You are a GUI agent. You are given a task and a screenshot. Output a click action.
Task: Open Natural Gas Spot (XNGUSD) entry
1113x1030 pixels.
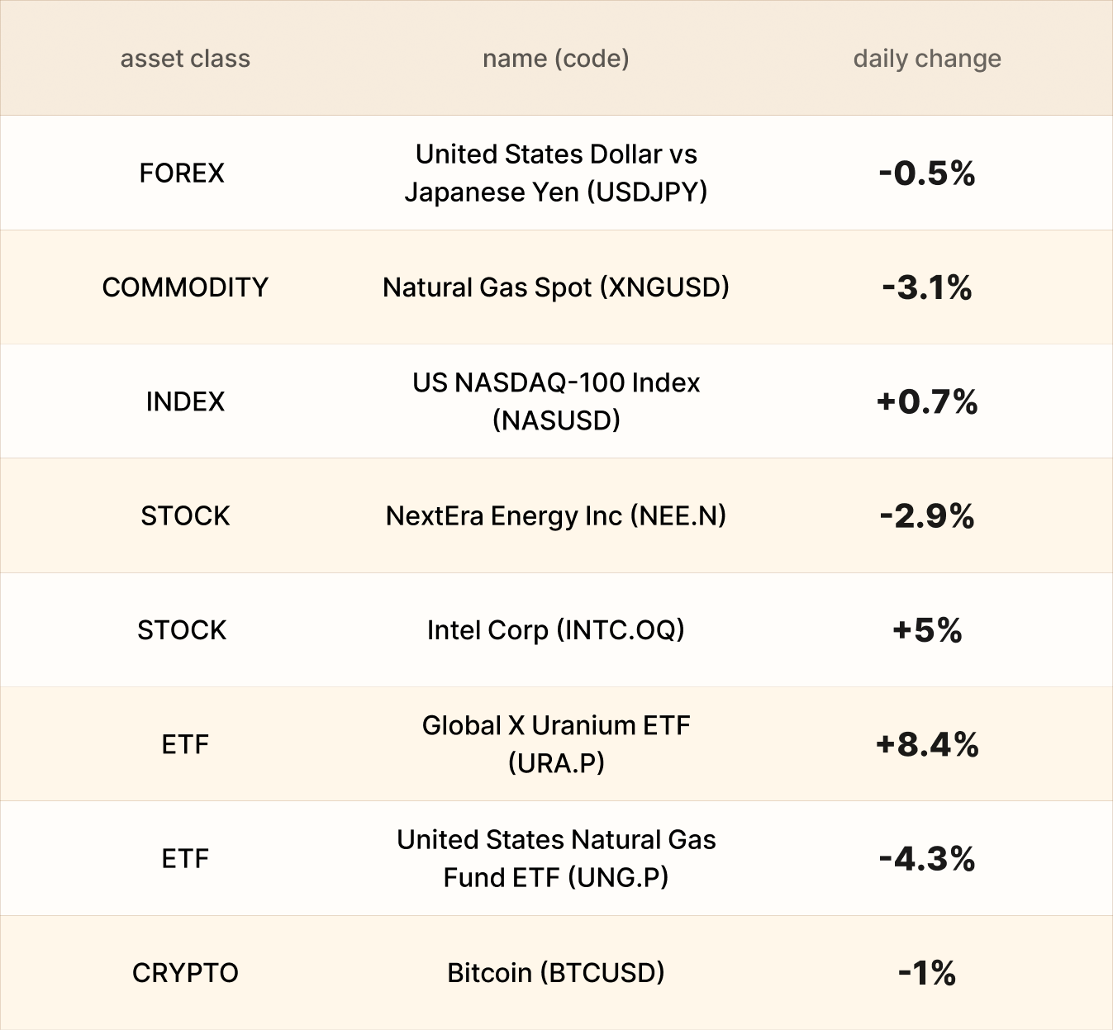click(x=555, y=287)
